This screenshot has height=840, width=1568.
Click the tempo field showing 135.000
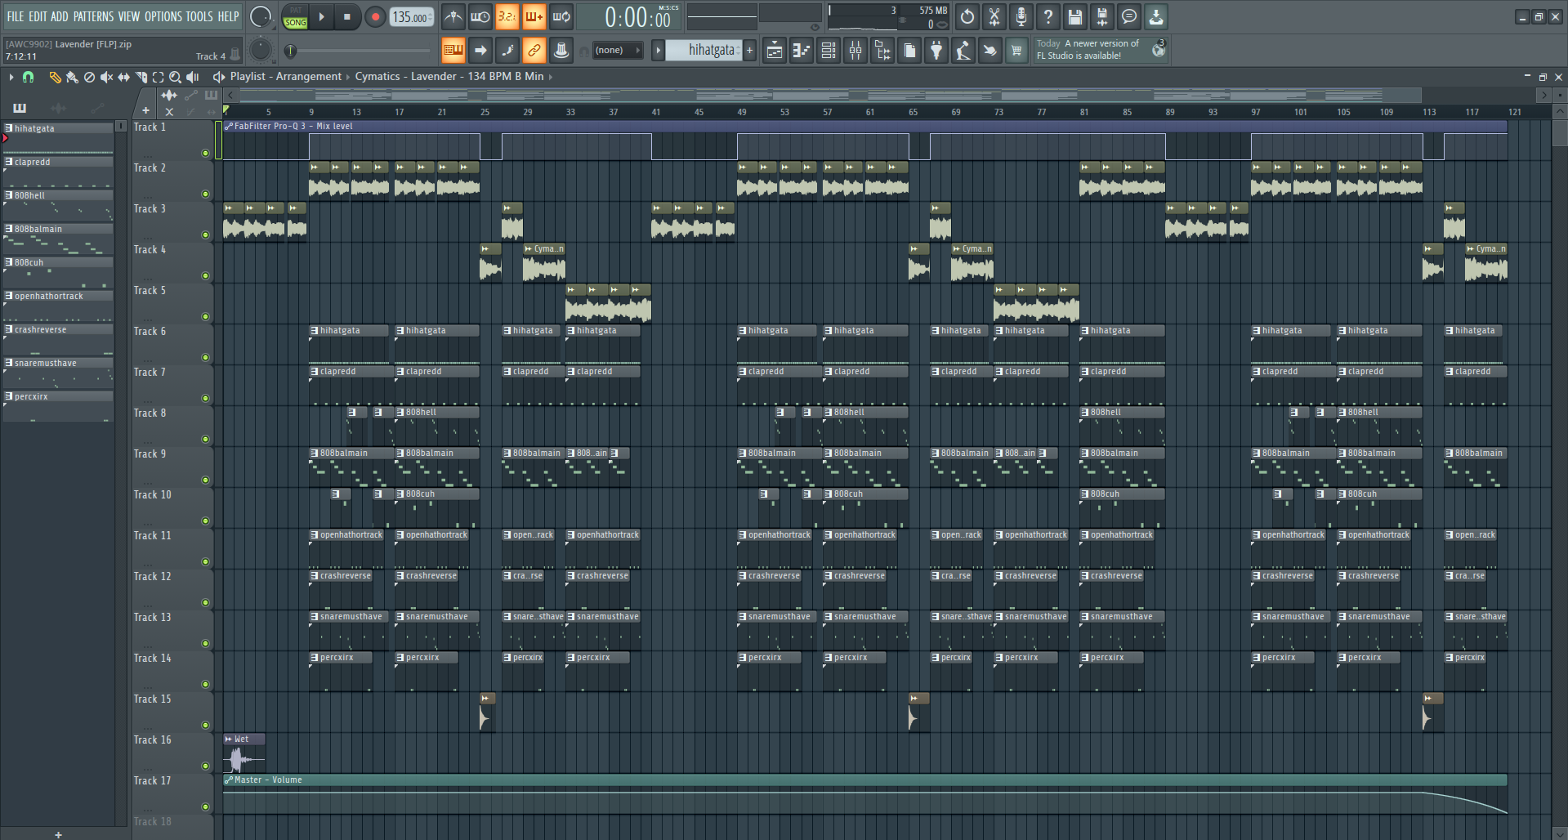click(412, 16)
